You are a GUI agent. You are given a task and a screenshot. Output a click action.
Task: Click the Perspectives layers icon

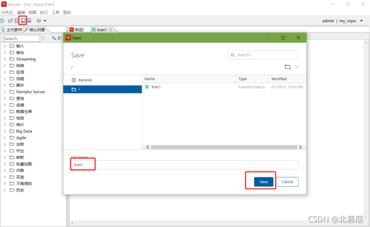pos(39,21)
